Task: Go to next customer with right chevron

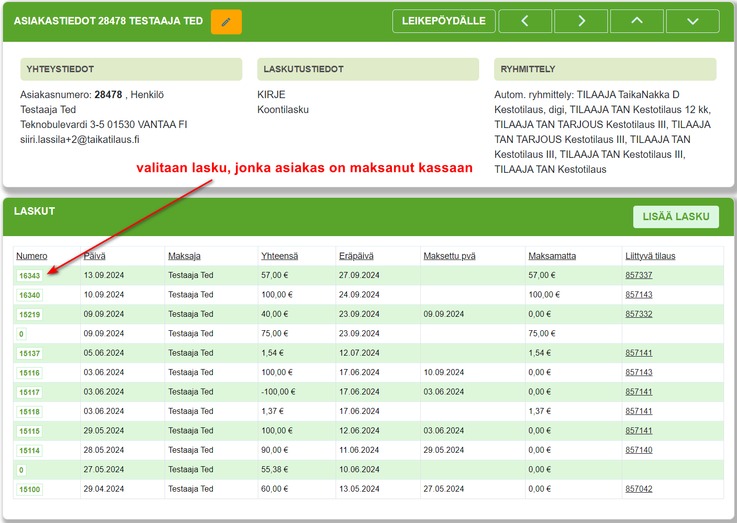Action: 581,21
